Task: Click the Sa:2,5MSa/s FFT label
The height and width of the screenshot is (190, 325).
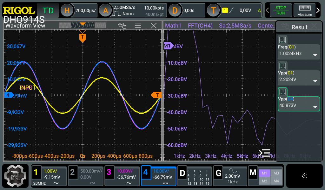Action: [x=235, y=25]
